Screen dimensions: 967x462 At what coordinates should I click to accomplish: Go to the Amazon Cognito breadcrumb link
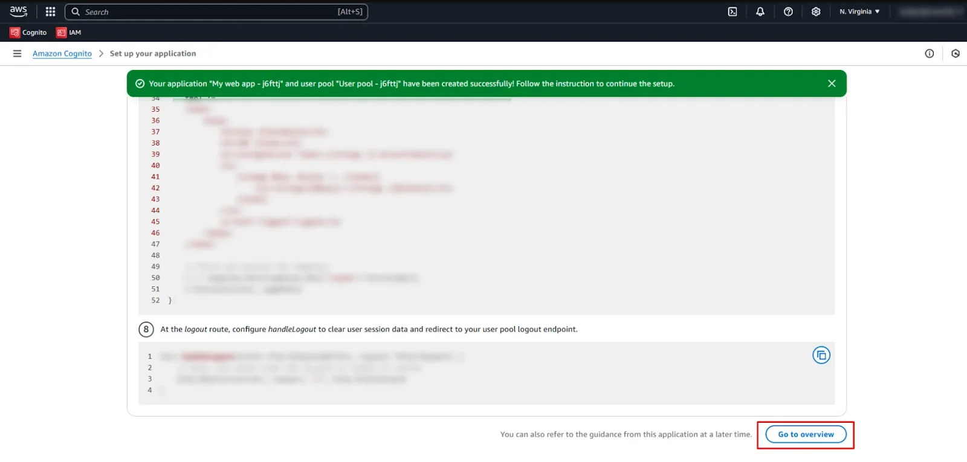pos(62,54)
